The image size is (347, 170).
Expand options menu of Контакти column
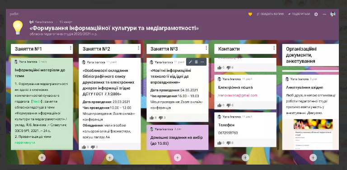click(x=274, y=48)
